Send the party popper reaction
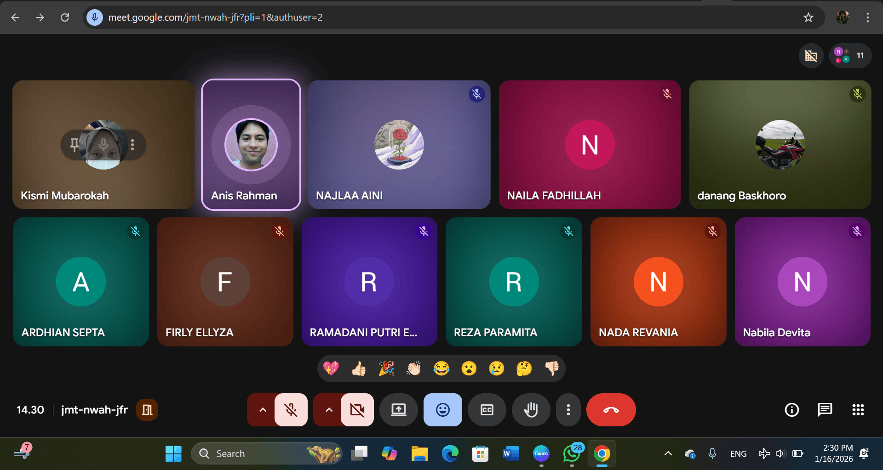Image resolution: width=883 pixels, height=470 pixels. 386,368
